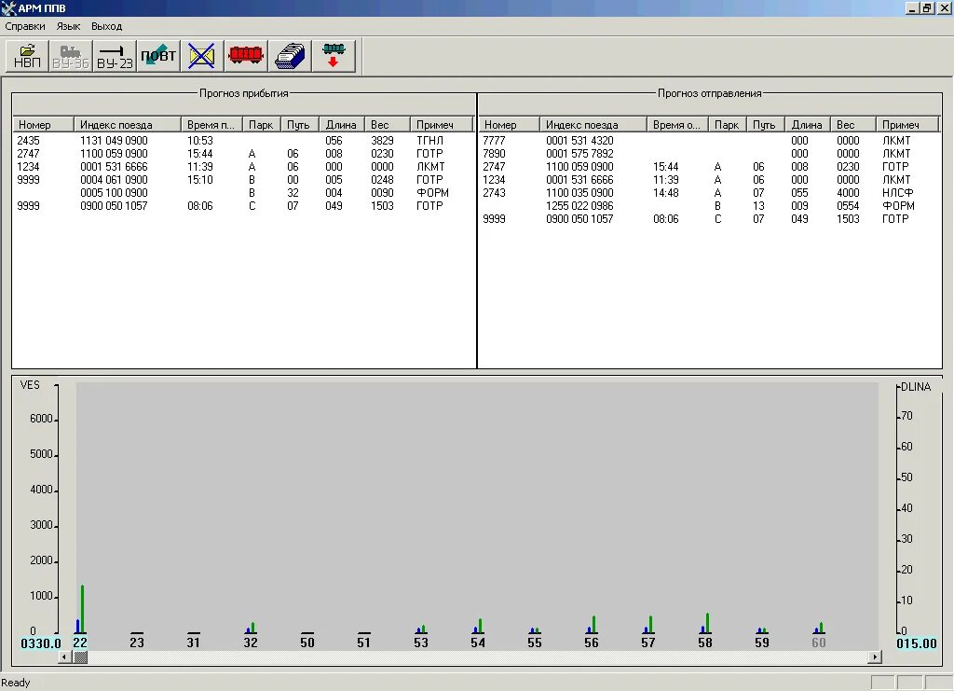Click arrivals Парк column header
954x691 pixels.
click(261, 125)
